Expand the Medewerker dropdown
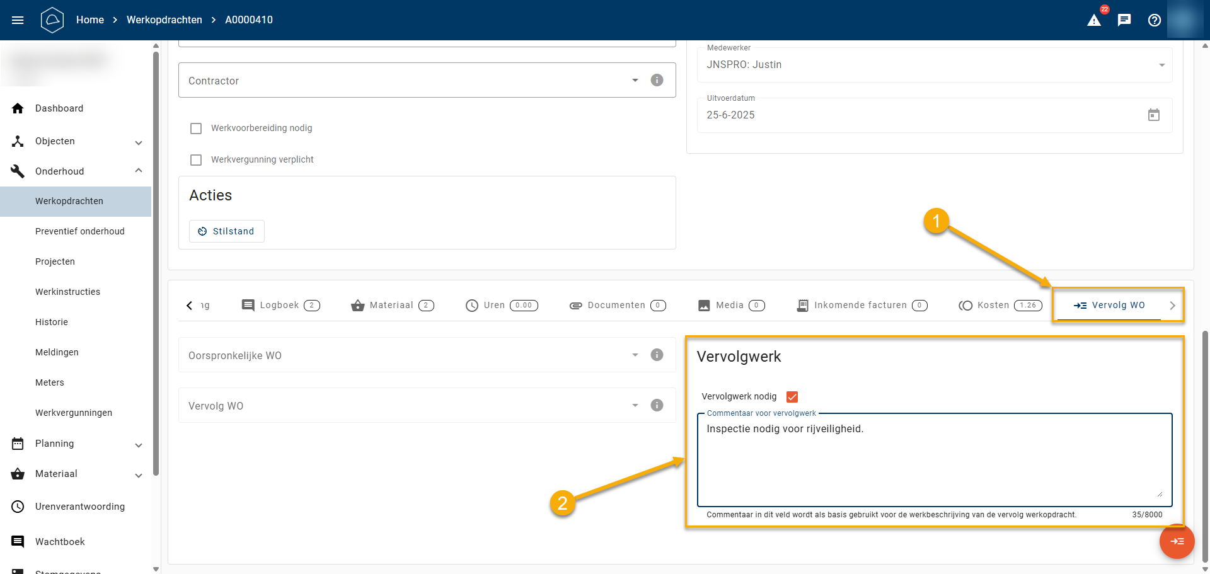This screenshot has width=1210, height=574. point(1161,65)
